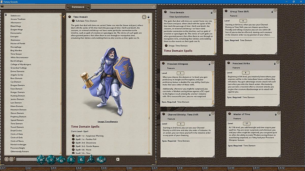
Task: Toggle the lock on Prescient Strike card
Action: [274, 64]
